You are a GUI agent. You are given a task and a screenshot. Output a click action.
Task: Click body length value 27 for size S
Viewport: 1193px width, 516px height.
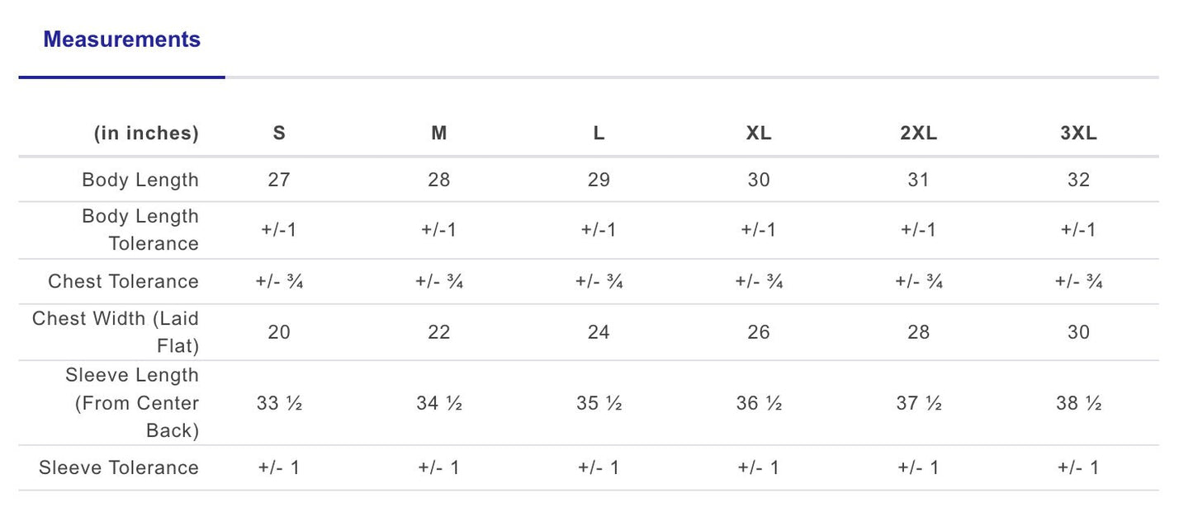279,180
